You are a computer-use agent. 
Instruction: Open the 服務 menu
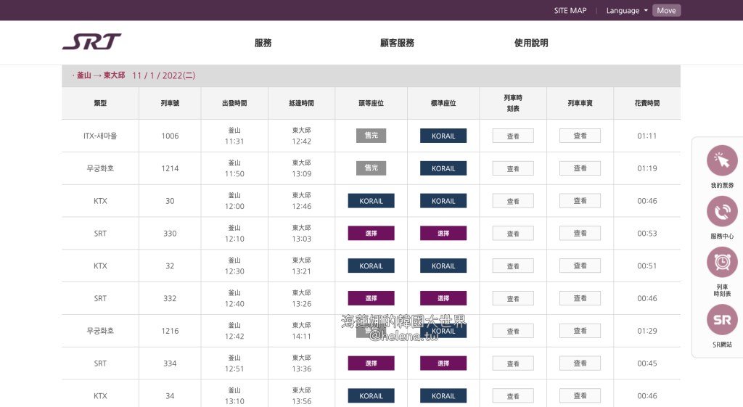pyautogui.click(x=263, y=43)
